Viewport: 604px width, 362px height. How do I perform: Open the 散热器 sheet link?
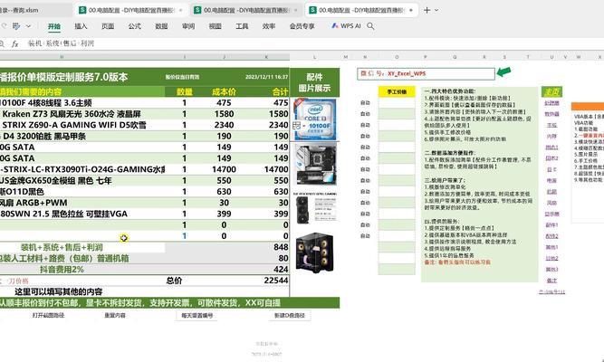[551, 114]
